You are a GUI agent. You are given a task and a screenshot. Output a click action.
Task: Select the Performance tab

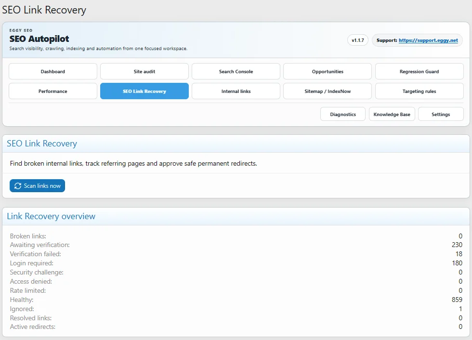pyautogui.click(x=53, y=91)
